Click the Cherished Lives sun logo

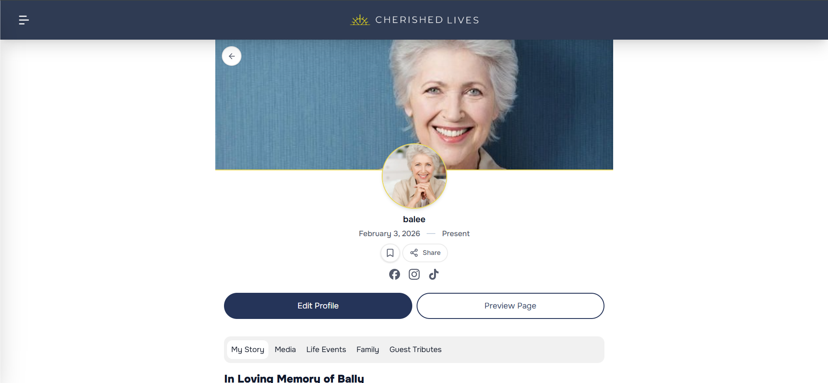click(360, 20)
